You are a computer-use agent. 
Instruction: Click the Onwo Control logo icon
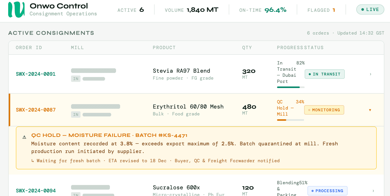17,10
